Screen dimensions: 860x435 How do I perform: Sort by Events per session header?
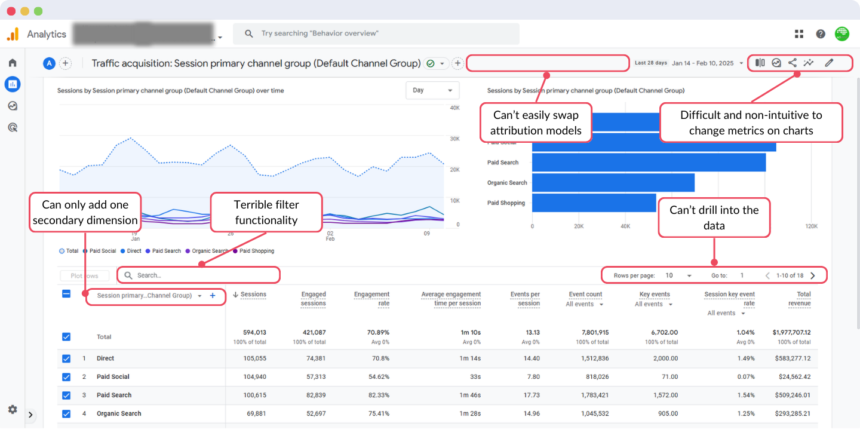click(x=525, y=299)
